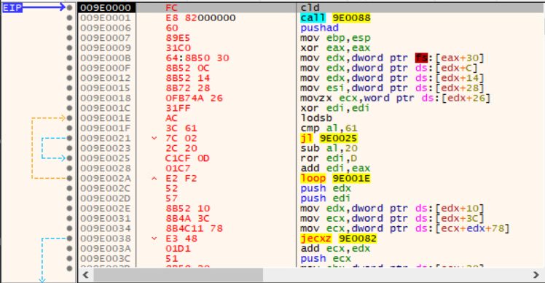The image size is (545, 283).
Task: Select the pushad instruction
Action: [x=319, y=28]
